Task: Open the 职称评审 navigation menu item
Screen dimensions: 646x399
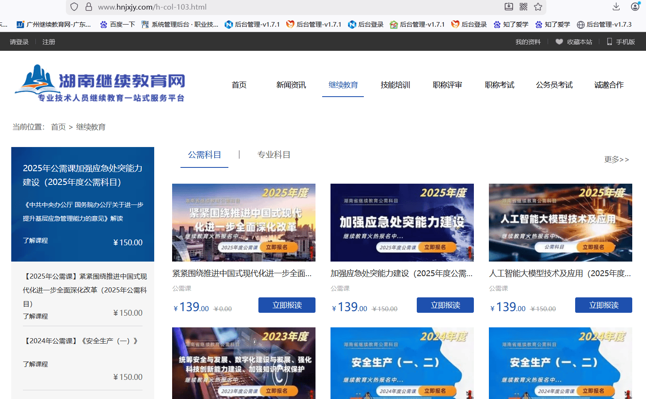Action: coord(447,85)
